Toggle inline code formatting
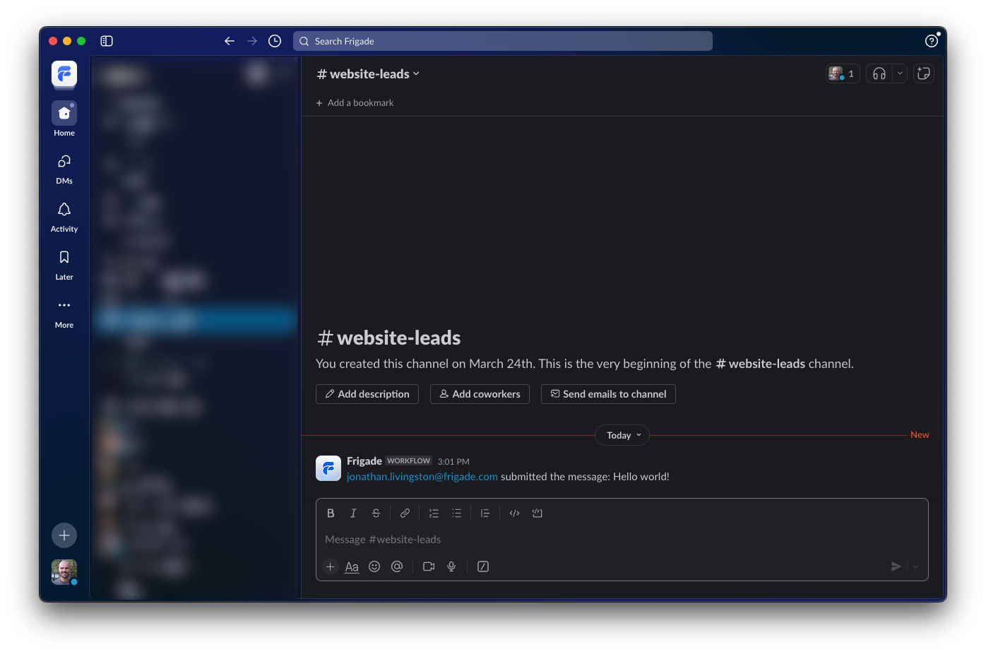Screen dimensions: 986x654 pyautogui.click(x=514, y=513)
